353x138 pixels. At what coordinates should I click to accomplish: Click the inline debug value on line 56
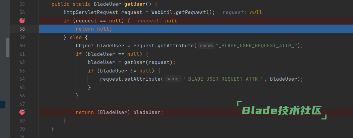point(242,12)
